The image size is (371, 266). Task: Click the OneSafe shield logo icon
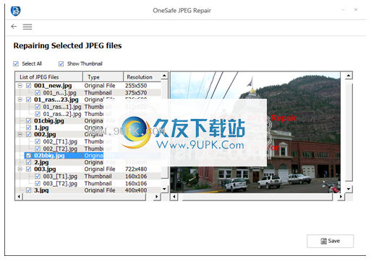pos(16,11)
